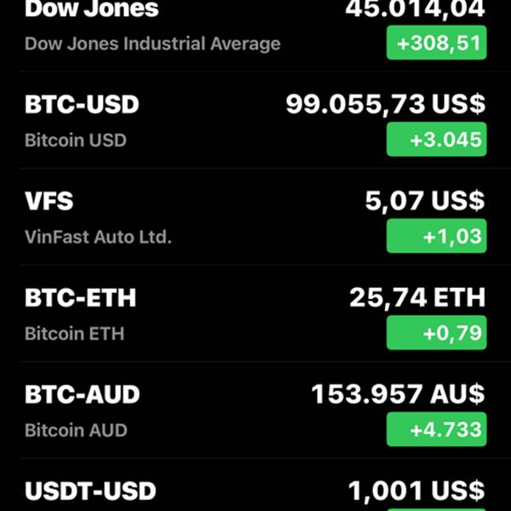Tap the 5,07 US$ price
The width and height of the screenshot is (511, 511).
pos(425,201)
